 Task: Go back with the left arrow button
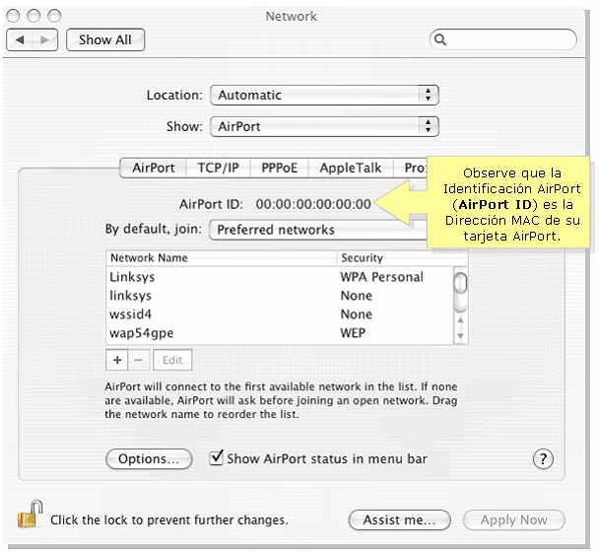point(21,39)
